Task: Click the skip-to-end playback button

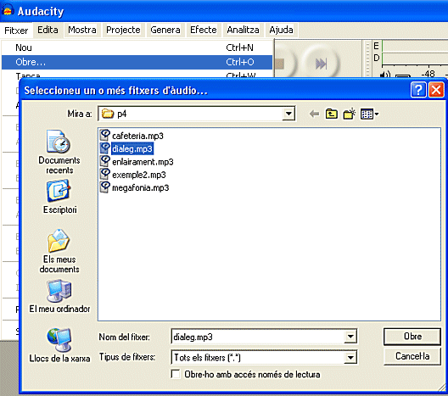Action: pyautogui.click(x=321, y=64)
